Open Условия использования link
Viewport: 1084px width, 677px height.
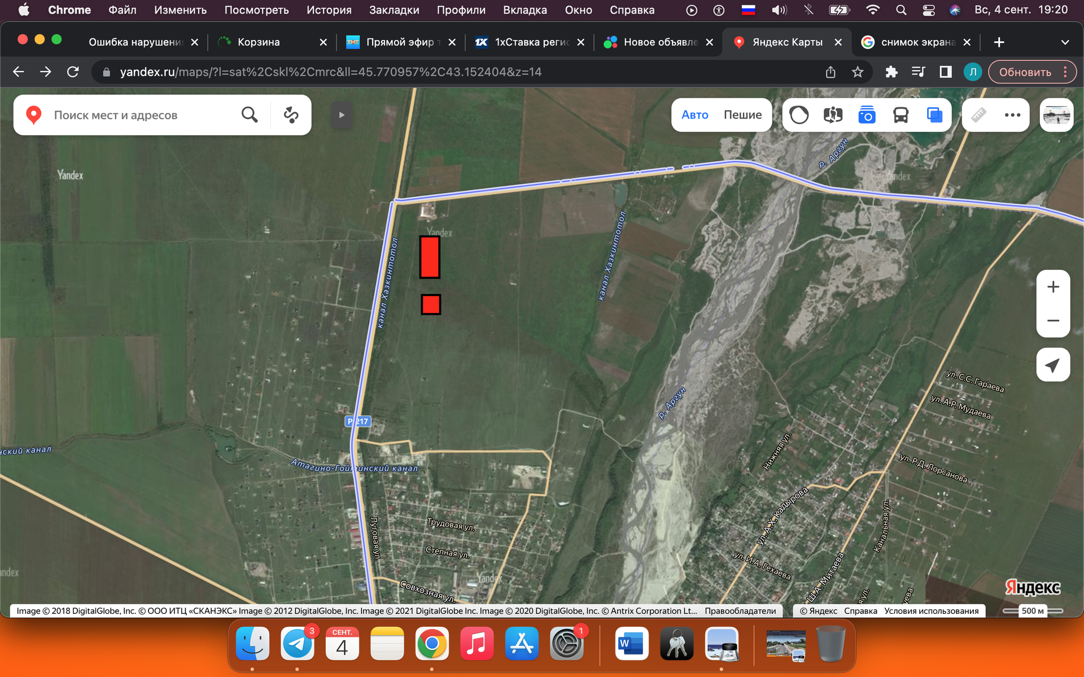click(x=931, y=611)
